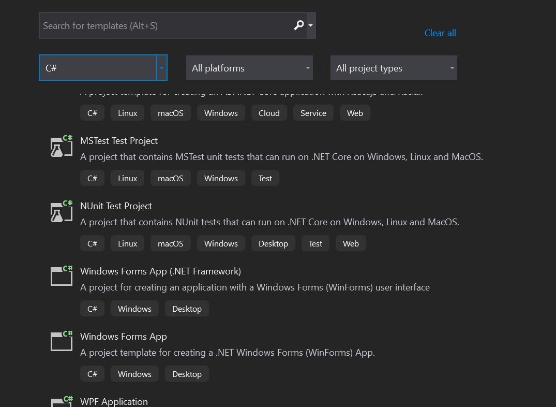Click Windows tag in the top tag row
Image resolution: width=556 pixels, height=407 pixels.
pos(221,113)
